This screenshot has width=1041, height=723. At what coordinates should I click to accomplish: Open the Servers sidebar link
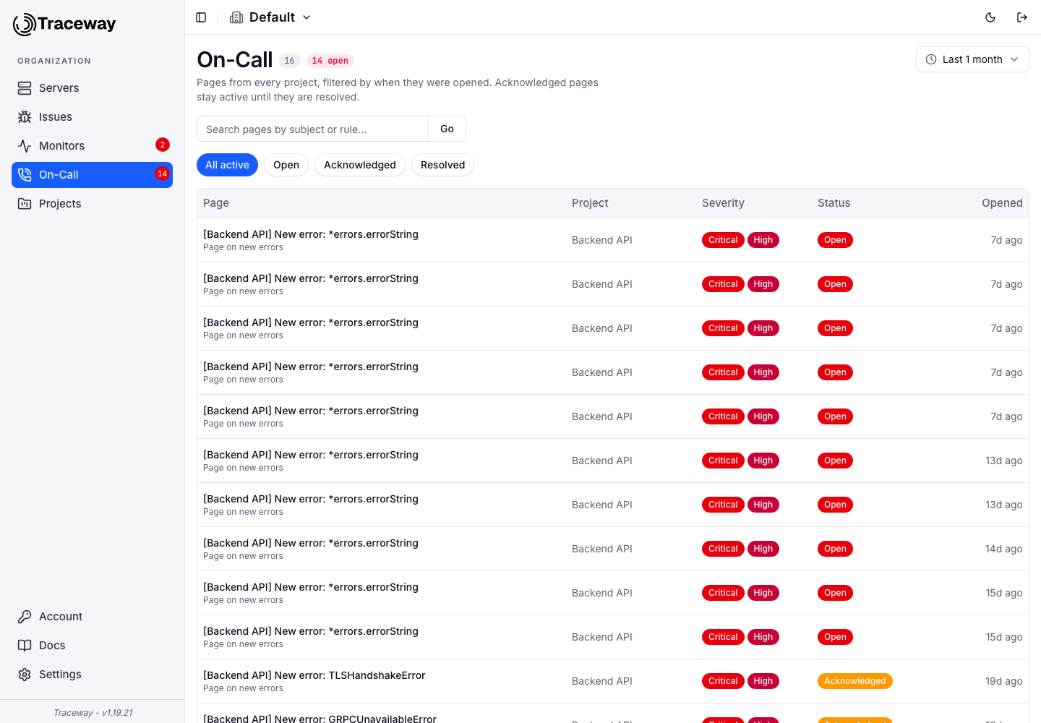point(92,88)
